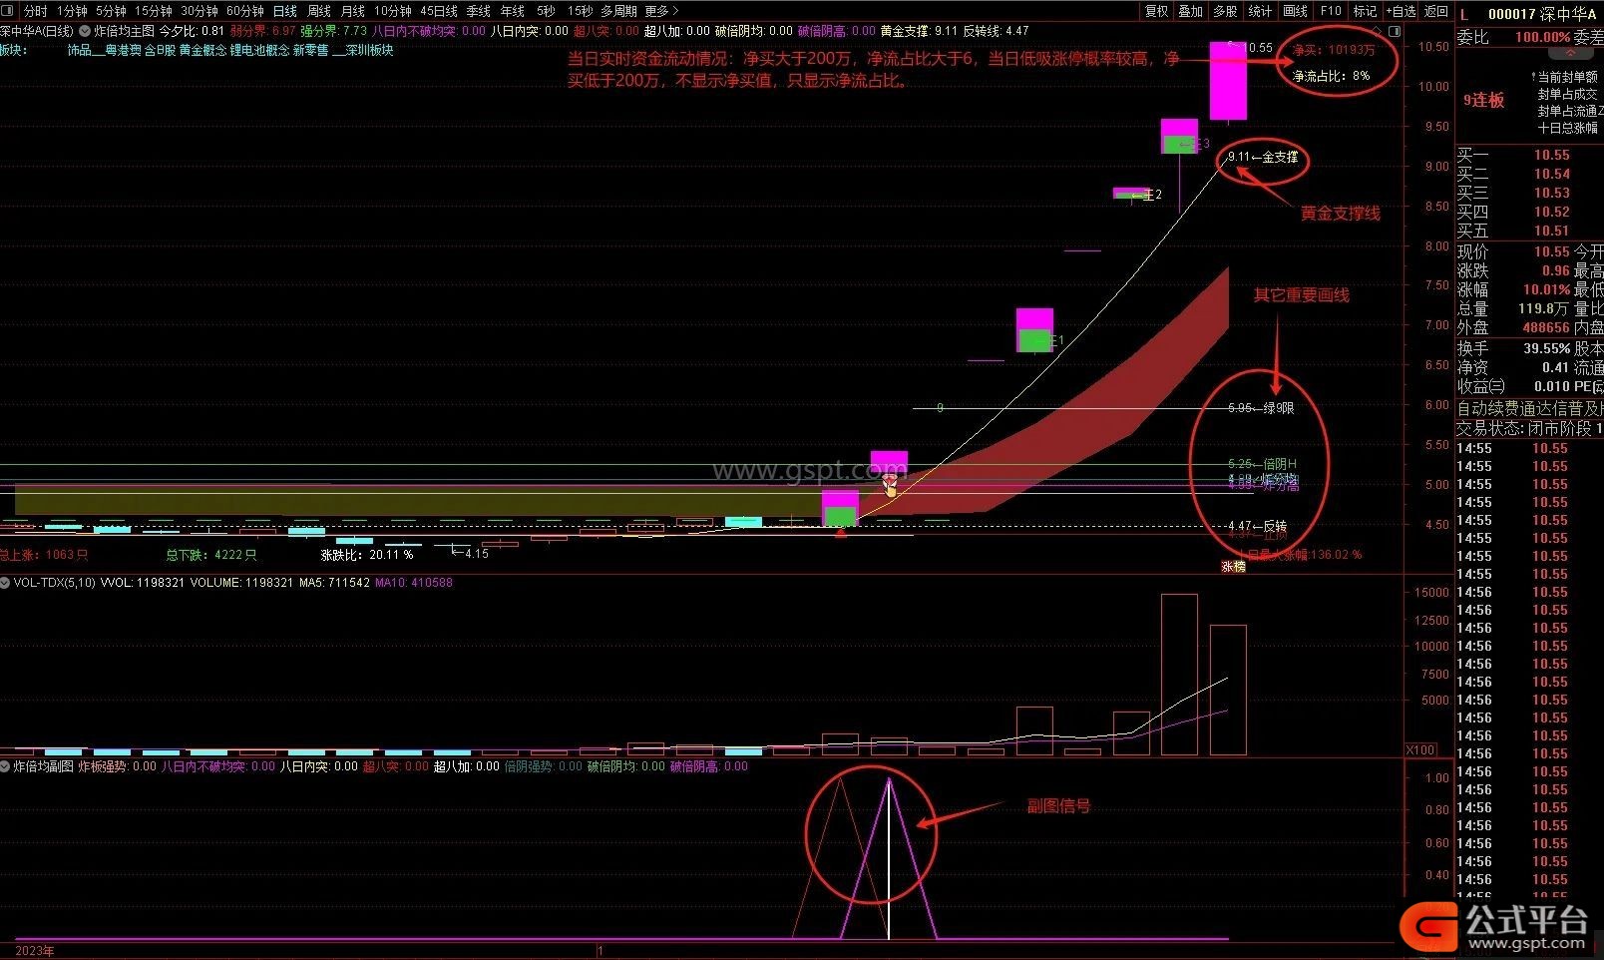Image resolution: width=1604 pixels, height=960 pixels.
Task: Select the 30分钟 period tab
Action: (x=199, y=11)
